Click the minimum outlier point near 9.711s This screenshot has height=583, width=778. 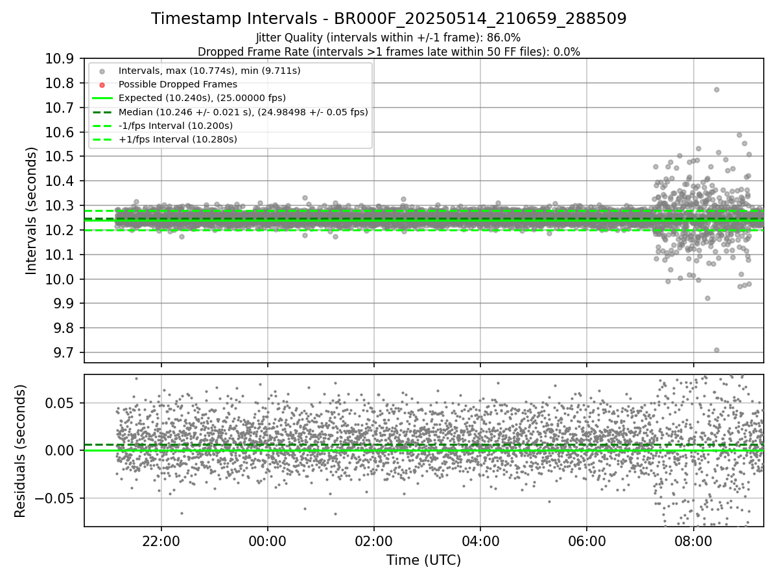tap(716, 350)
